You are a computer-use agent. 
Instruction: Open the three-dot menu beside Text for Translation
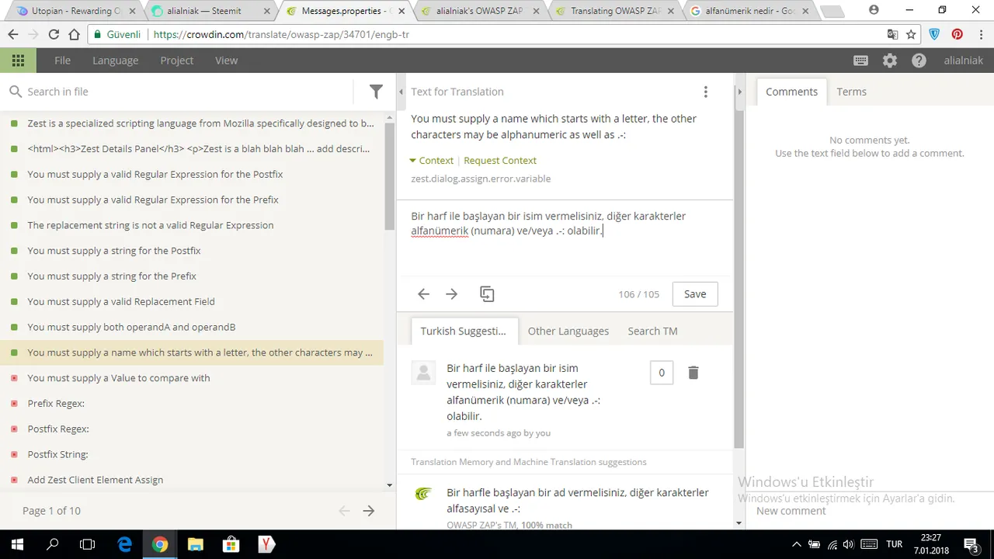pos(705,92)
